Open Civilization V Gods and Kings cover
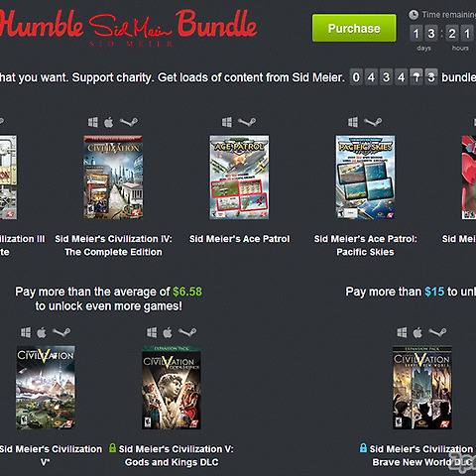 [172, 388]
